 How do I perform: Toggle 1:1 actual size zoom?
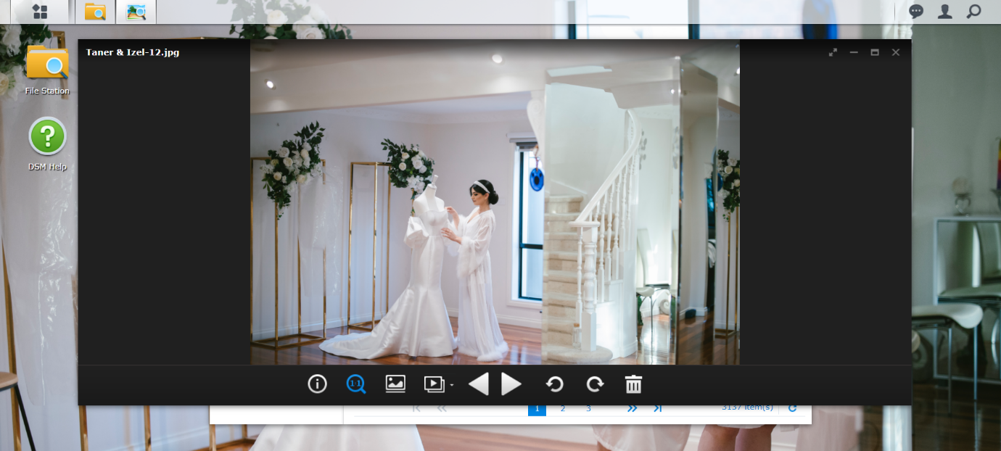(x=355, y=384)
